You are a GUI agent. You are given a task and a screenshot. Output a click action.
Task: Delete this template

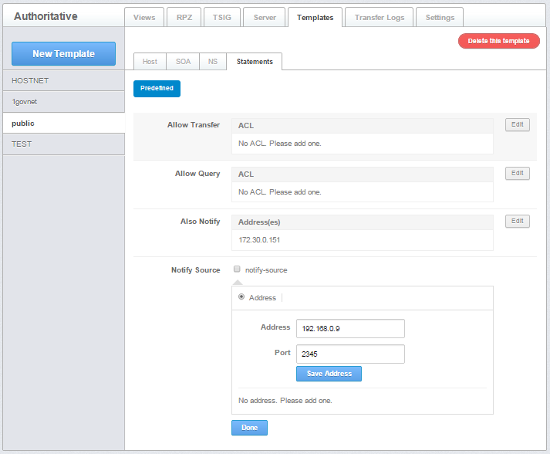coord(498,41)
